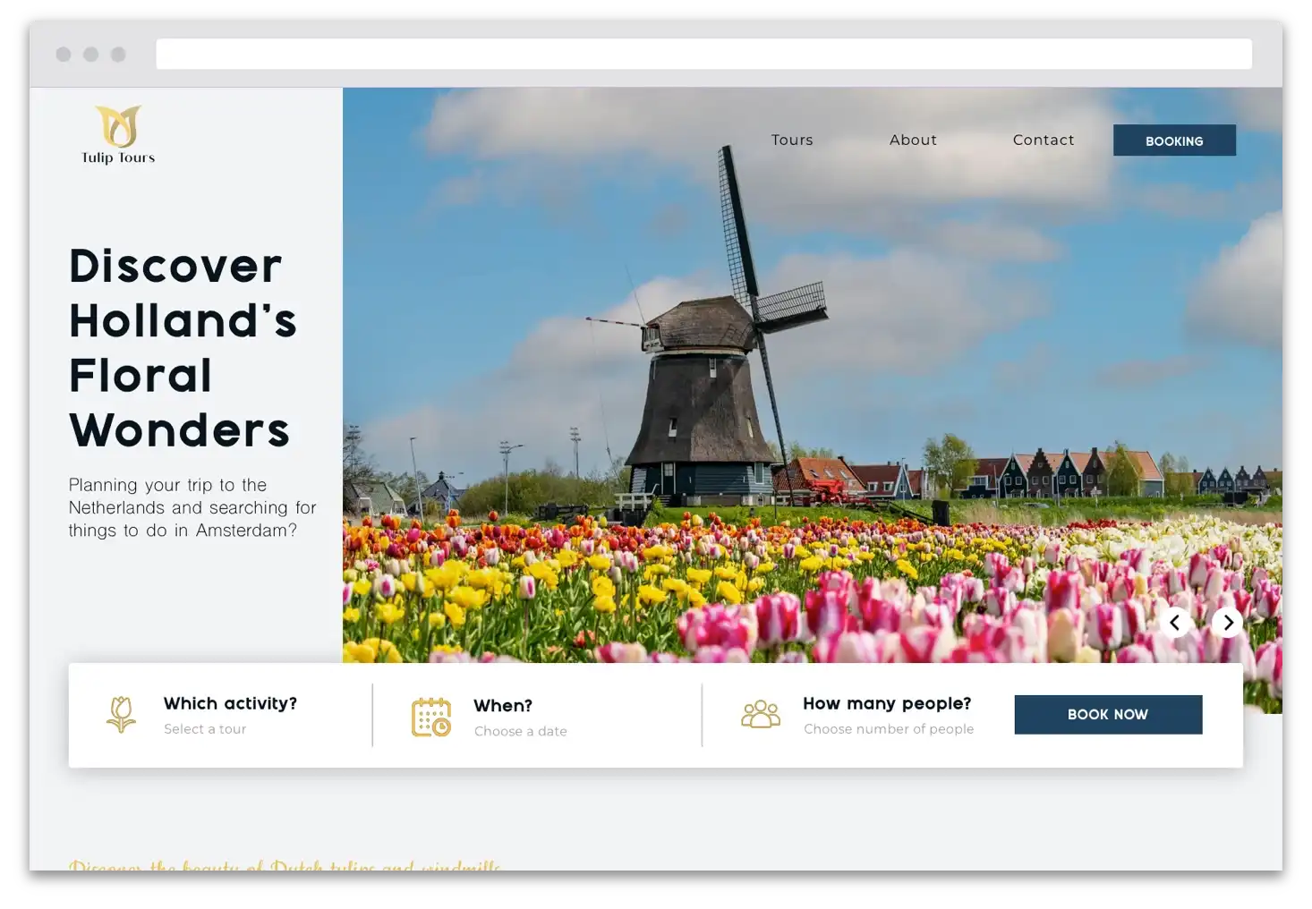Image resolution: width=1312 pixels, height=909 pixels.
Task: Expand the Choose number of people selector
Action: pyautogui.click(x=888, y=729)
